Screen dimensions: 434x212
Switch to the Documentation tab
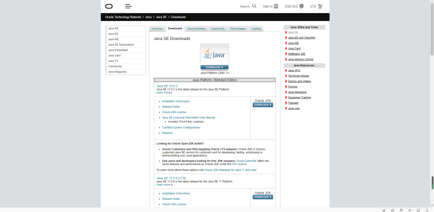pyautogui.click(x=197, y=29)
